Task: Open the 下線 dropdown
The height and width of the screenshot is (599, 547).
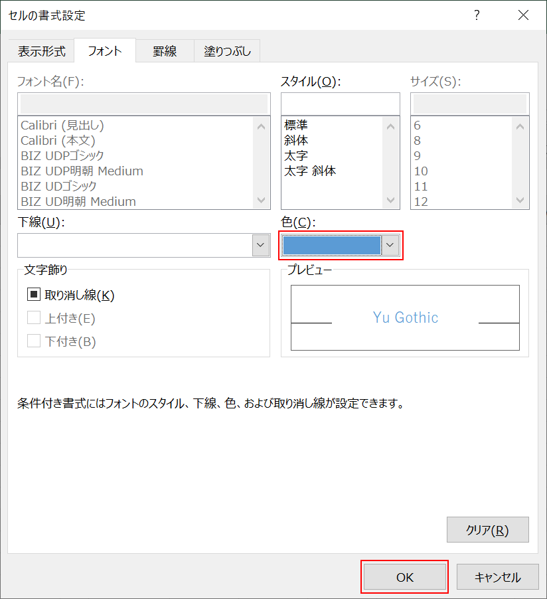Action: tap(260, 245)
